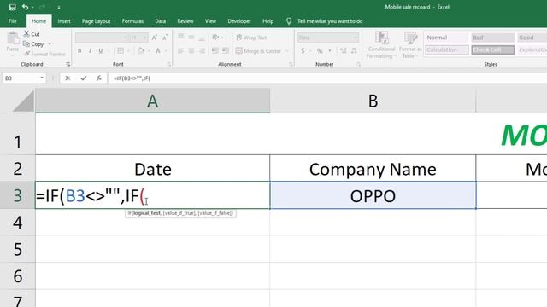Click the Increase Indent icon
Viewport: 547px width, 307px height.
click(x=226, y=51)
